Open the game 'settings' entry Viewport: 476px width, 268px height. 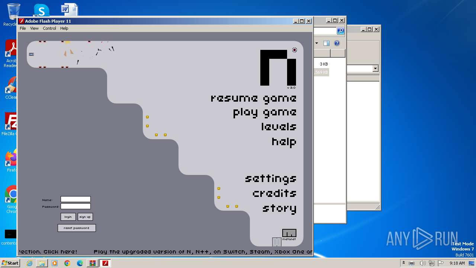point(271,179)
